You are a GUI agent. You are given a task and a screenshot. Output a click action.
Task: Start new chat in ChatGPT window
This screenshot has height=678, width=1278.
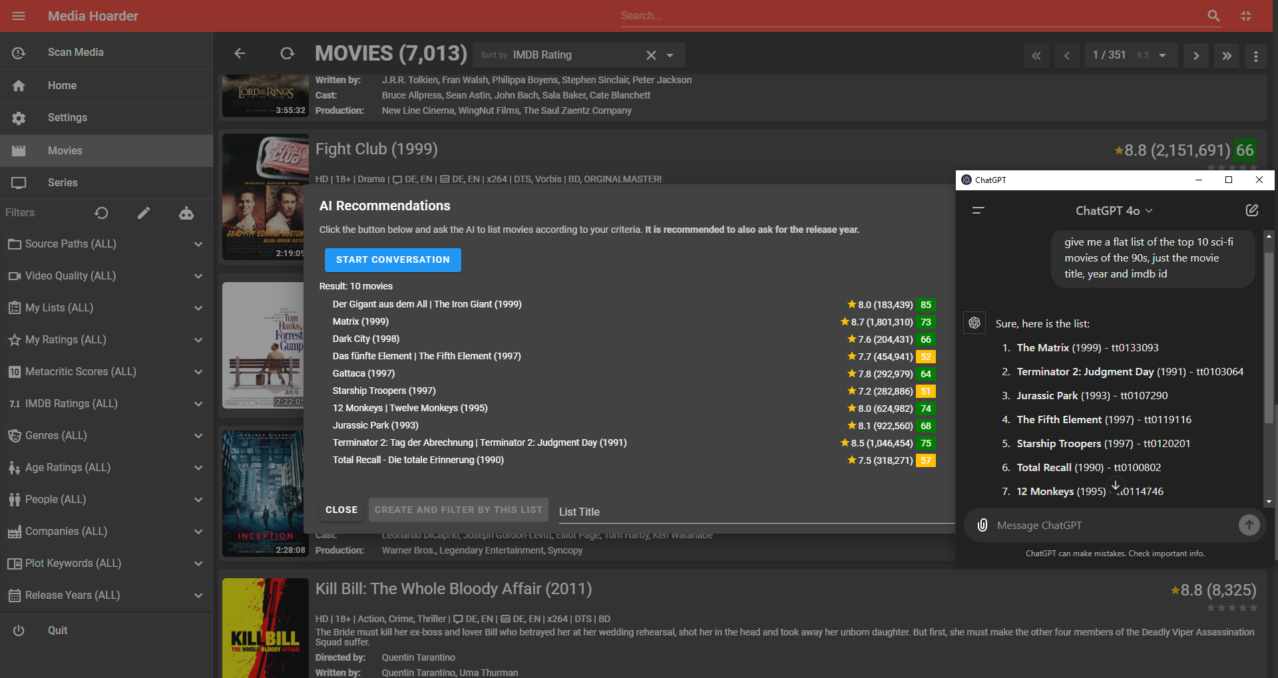(x=1252, y=210)
